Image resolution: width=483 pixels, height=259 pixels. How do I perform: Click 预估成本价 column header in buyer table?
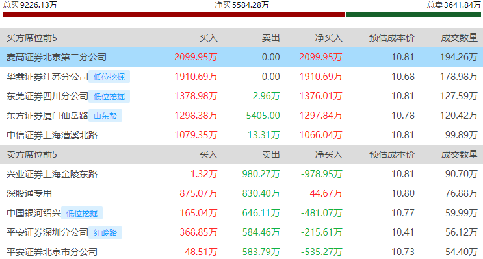click(x=392, y=38)
